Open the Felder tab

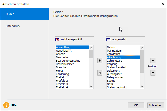(24, 14)
